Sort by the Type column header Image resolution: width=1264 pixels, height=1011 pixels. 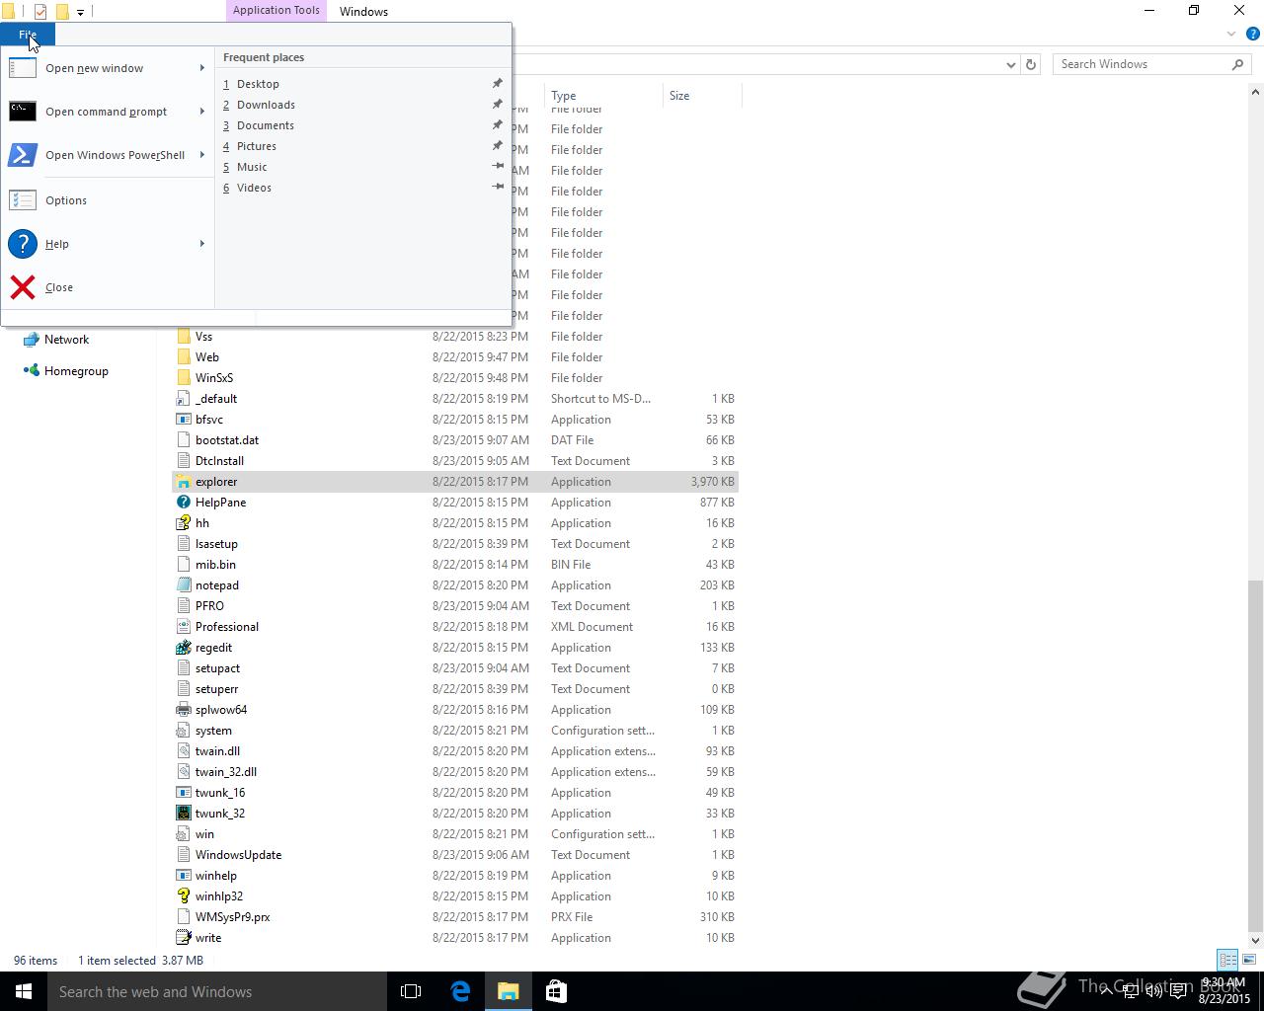602,96
